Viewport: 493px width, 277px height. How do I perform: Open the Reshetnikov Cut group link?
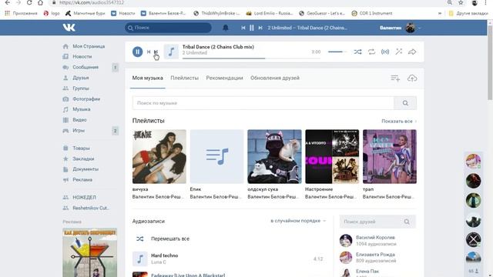(90, 208)
